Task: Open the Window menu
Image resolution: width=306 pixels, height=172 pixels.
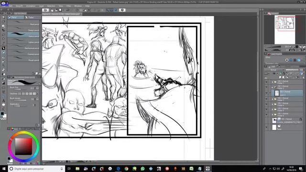Action: click(78, 6)
